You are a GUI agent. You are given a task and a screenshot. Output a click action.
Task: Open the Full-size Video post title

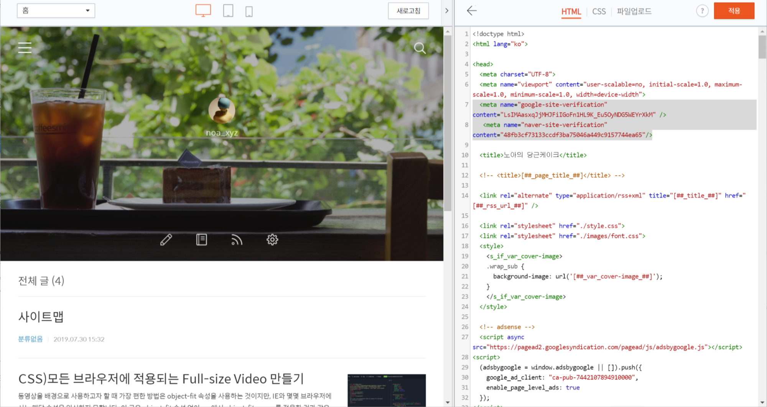click(161, 379)
